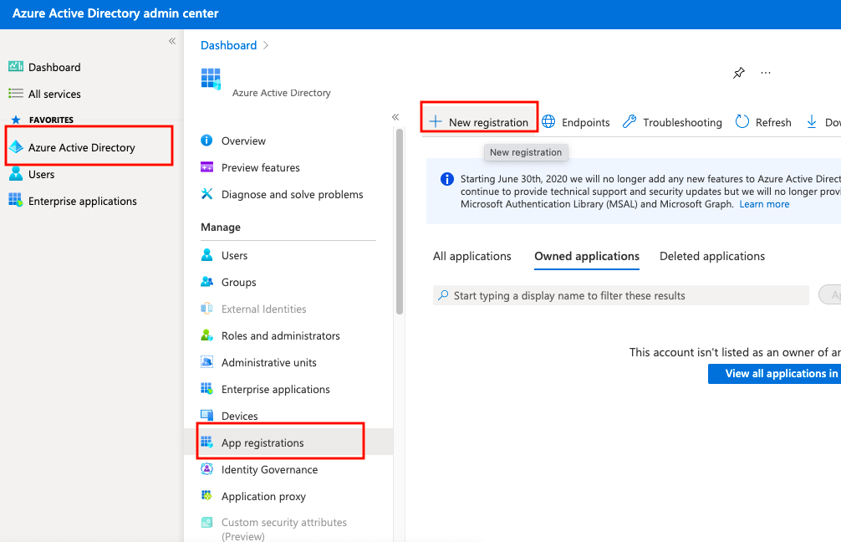Click the Refresh icon in toolbar
This screenshot has height=542, width=841.
(742, 122)
